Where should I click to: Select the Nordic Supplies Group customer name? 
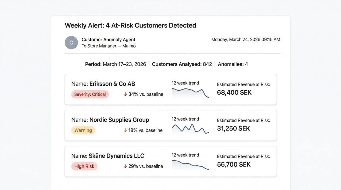point(119,120)
